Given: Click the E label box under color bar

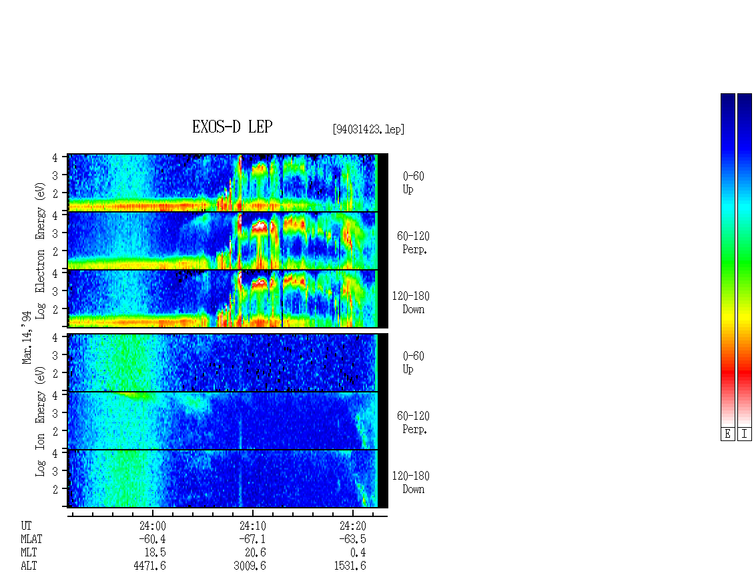Looking at the screenshot, I should (727, 434).
